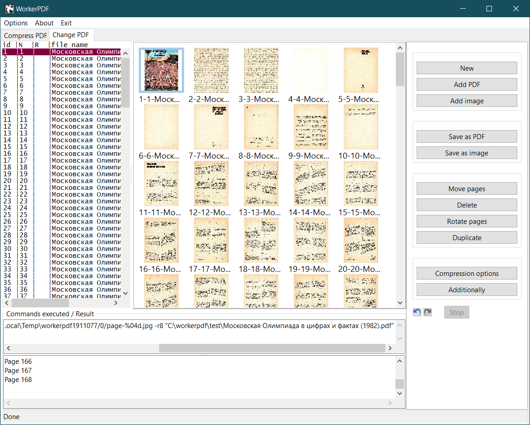Click the undo arrow icon
This screenshot has height=425, width=530.
[417, 312]
